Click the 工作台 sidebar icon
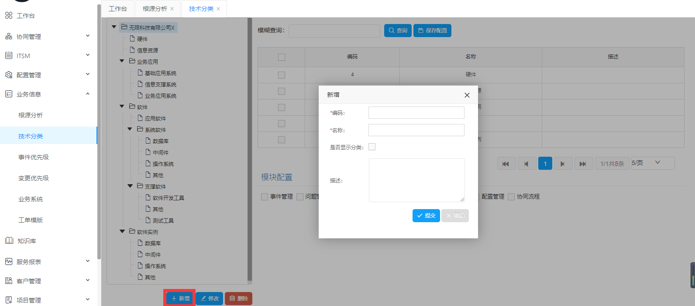695x306 pixels. click(9, 16)
